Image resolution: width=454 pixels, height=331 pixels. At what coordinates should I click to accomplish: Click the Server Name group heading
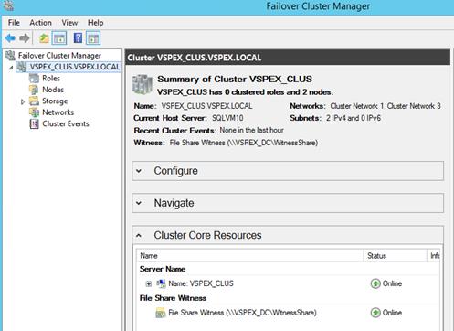[x=163, y=269]
